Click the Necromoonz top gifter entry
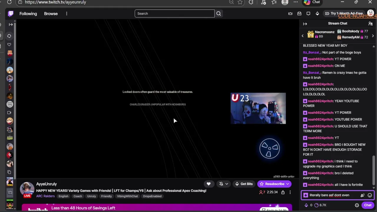Image resolution: width=377 pixels, height=212 pixels. (x=320, y=34)
